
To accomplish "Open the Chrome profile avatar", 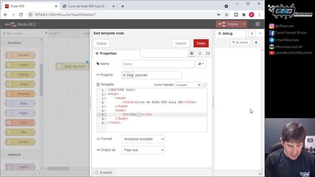I will [x=252, y=15].
